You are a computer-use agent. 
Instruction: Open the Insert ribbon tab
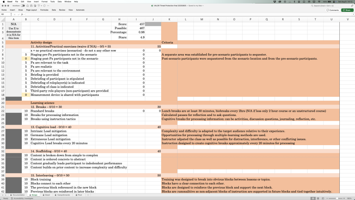coord(12,10)
